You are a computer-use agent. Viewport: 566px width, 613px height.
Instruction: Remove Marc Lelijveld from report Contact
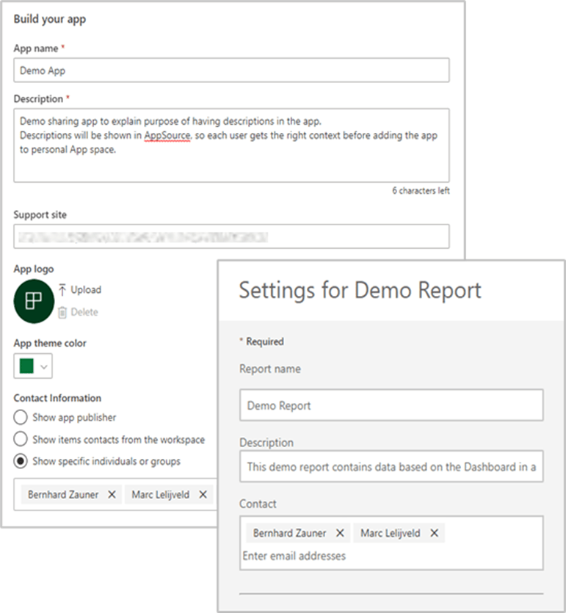pos(435,533)
